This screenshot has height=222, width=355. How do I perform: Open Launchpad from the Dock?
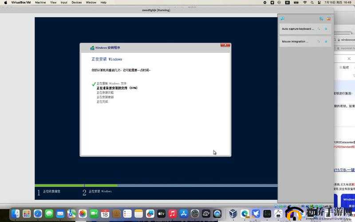[27, 214]
